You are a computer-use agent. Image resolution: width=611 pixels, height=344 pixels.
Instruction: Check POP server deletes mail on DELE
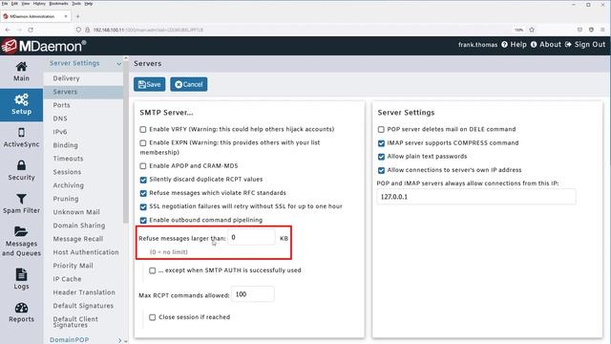pos(381,130)
